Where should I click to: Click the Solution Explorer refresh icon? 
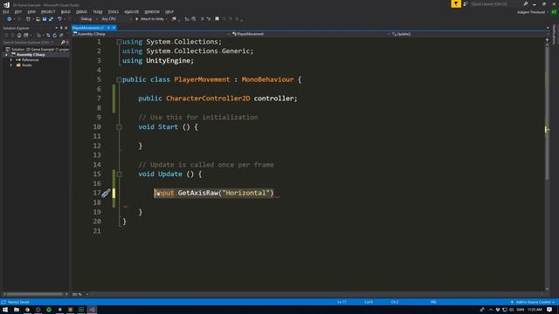coord(54,35)
